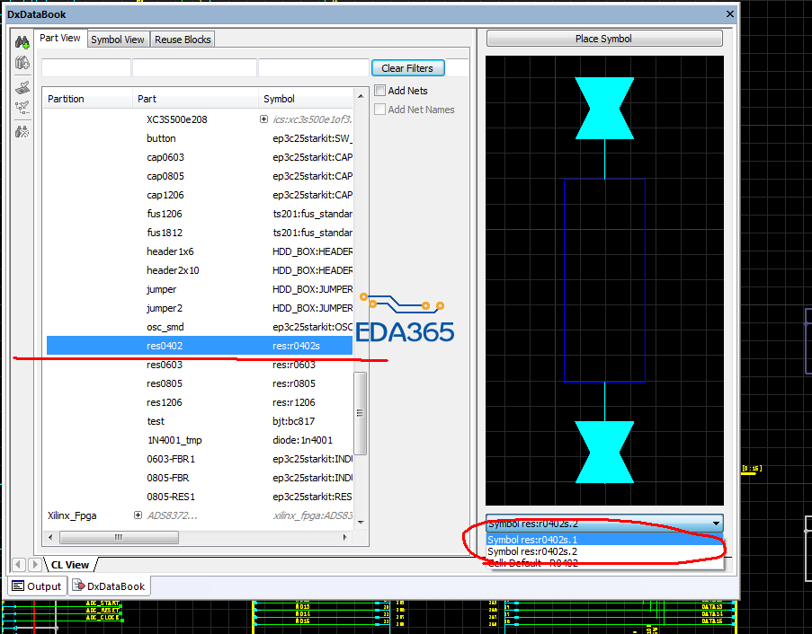Switch to the DxDataBook bottom tab
Screen dimensions: 812x634
(x=109, y=586)
